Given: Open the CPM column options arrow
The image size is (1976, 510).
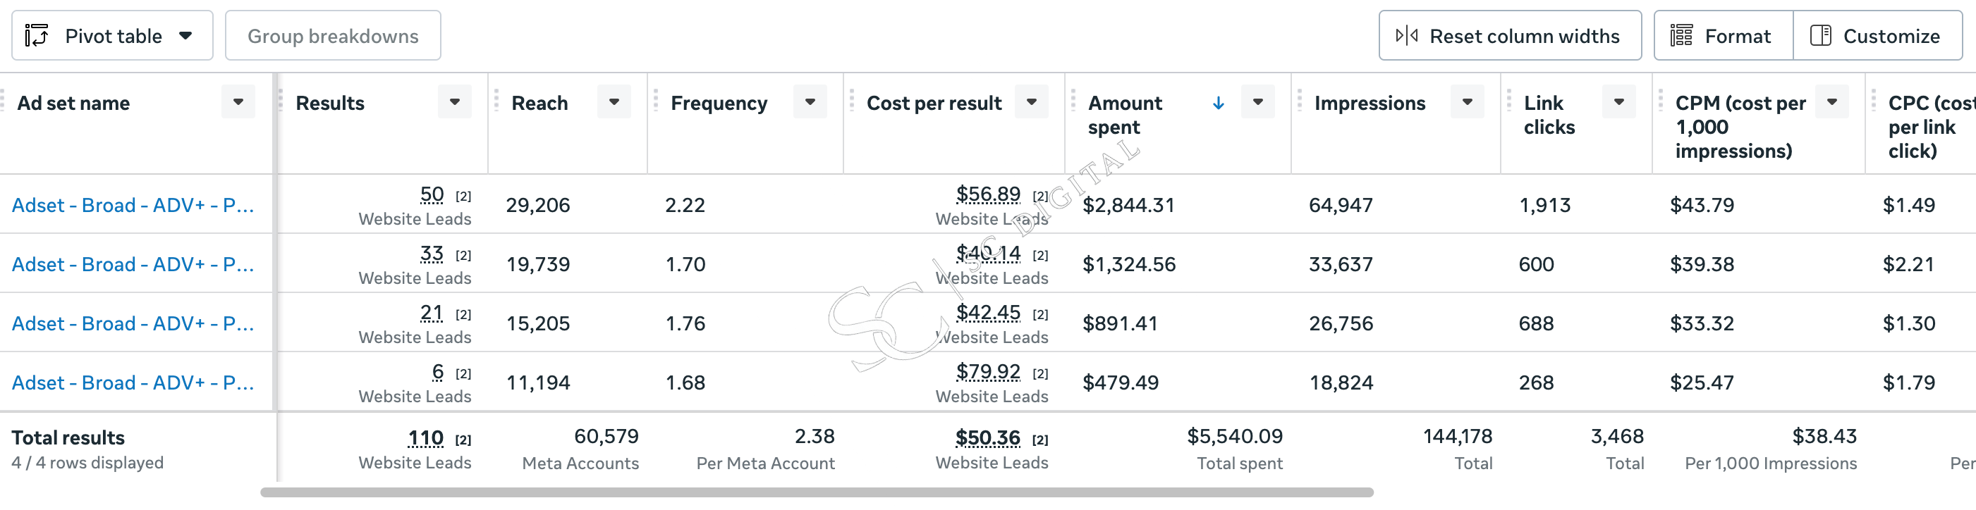Looking at the screenshot, I should [1832, 102].
